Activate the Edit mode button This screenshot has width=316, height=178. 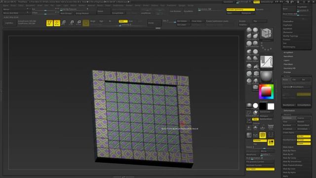tap(49, 23)
